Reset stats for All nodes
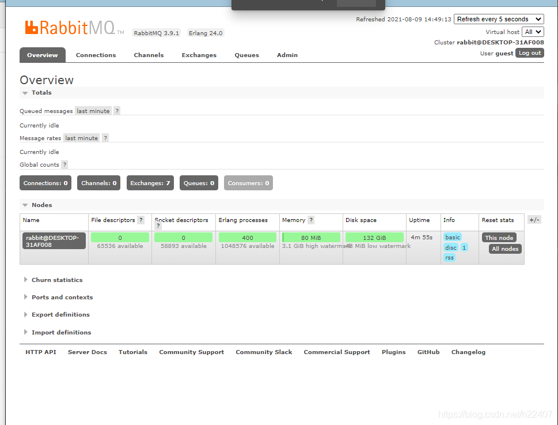558x425 pixels. [506, 249]
